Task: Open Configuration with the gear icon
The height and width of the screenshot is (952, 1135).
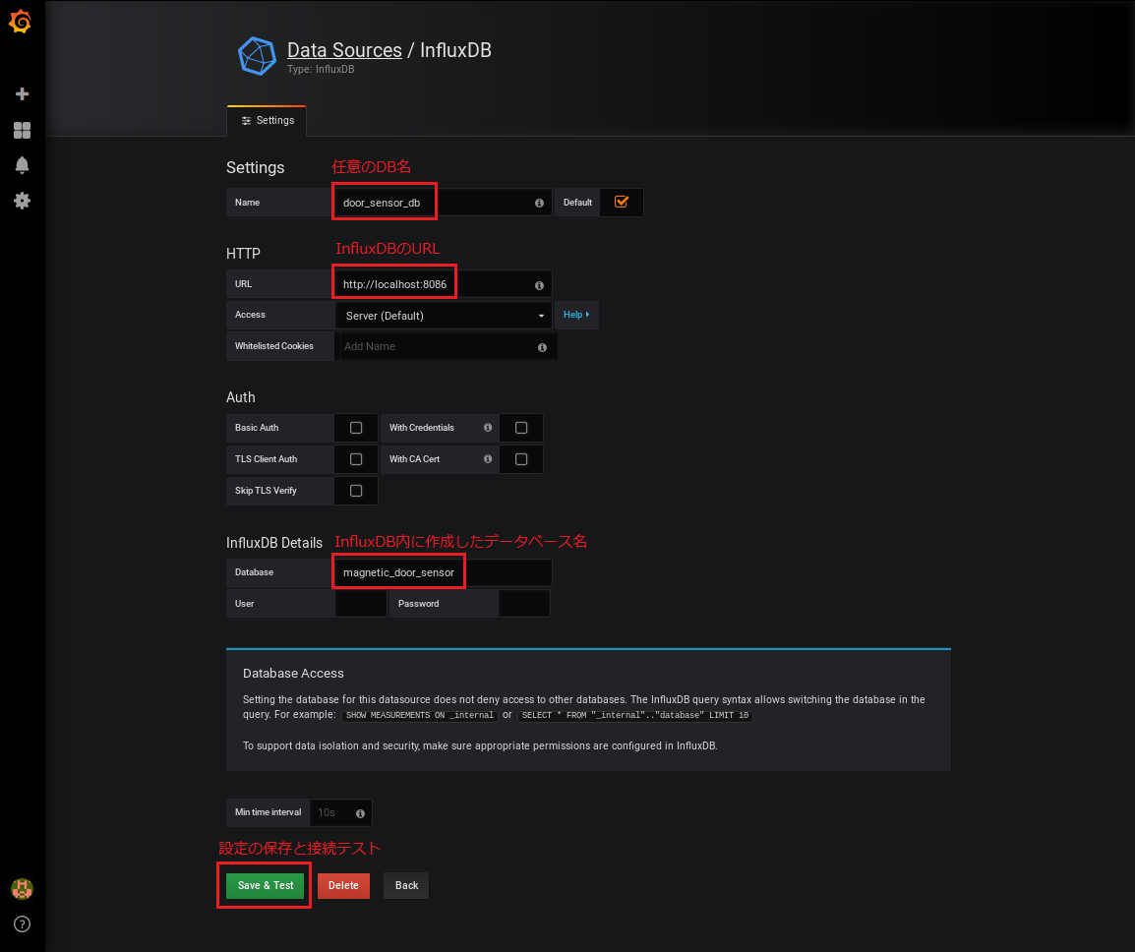Action: click(21, 201)
